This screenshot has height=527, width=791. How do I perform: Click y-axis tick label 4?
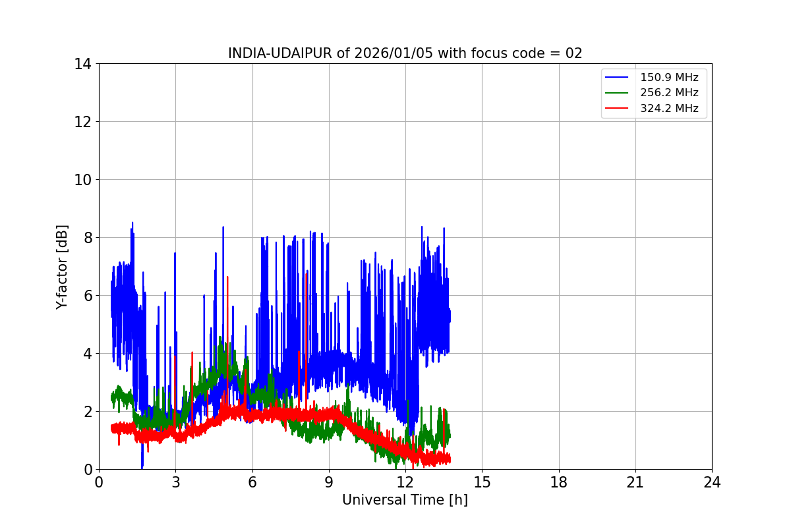coord(88,354)
